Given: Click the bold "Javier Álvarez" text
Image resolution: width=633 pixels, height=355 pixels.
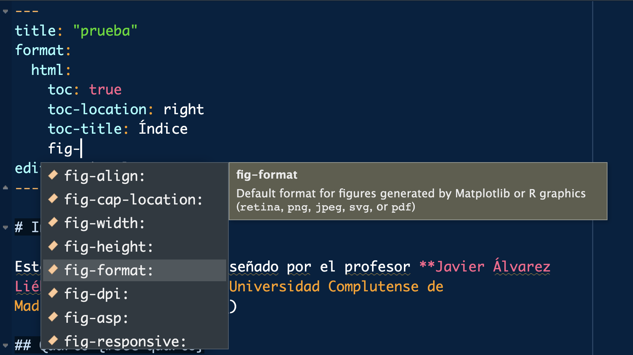Looking at the screenshot, I should (x=492, y=267).
